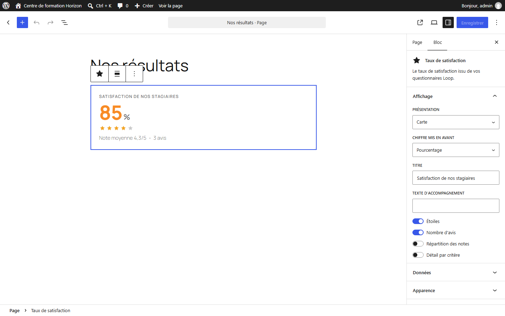
Task: Click the Nos résultats page heading
Action: click(140, 66)
